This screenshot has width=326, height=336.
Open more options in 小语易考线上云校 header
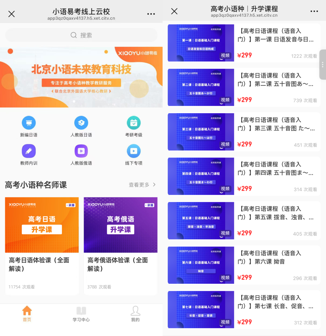click(151, 14)
